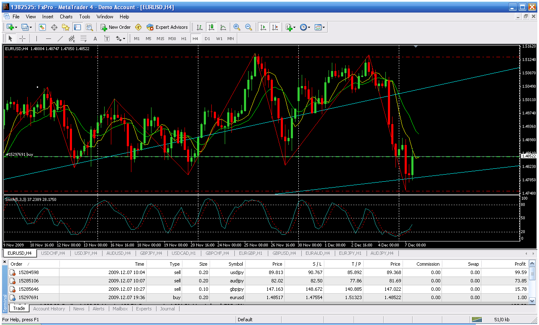Open the Charts menu

(x=66, y=17)
